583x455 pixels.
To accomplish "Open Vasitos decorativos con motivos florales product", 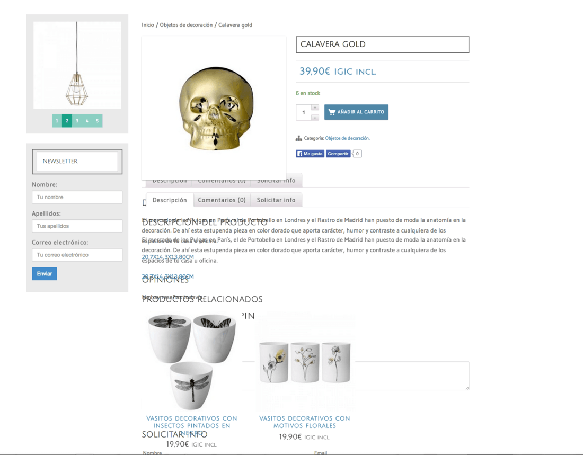I will pyautogui.click(x=305, y=422).
